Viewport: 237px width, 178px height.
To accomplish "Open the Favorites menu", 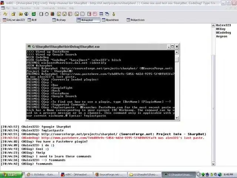I will click(x=26, y=8).
